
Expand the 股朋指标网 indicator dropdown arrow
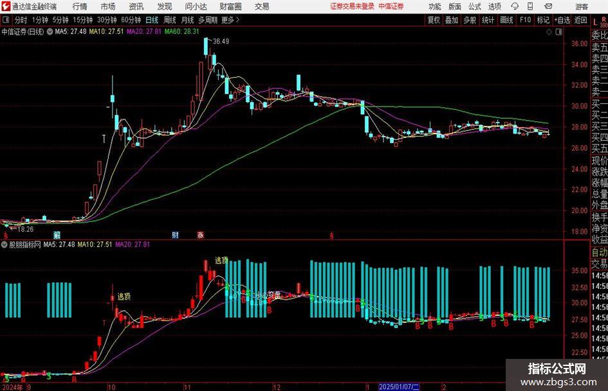coord(5,245)
